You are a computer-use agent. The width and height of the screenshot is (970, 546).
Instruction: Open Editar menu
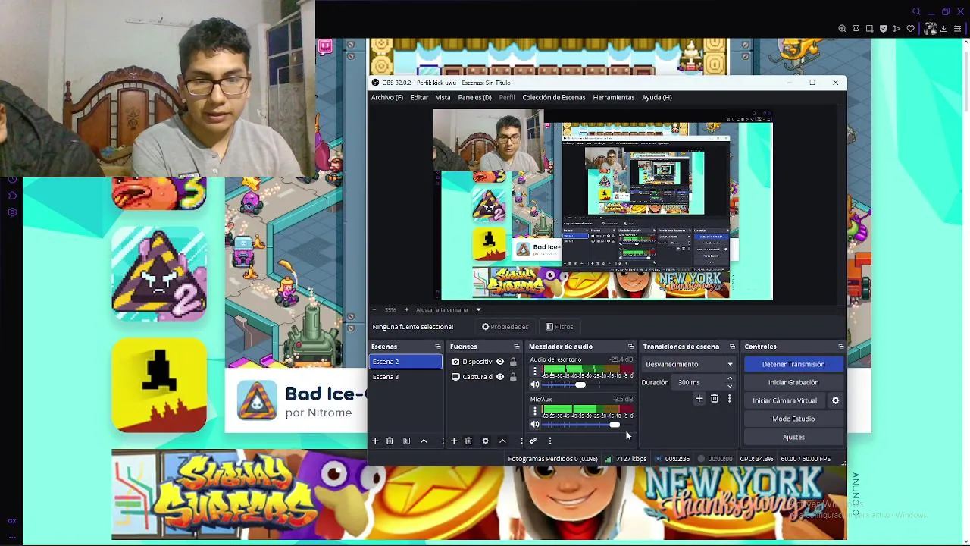pyautogui.click(x=419, y=97)
